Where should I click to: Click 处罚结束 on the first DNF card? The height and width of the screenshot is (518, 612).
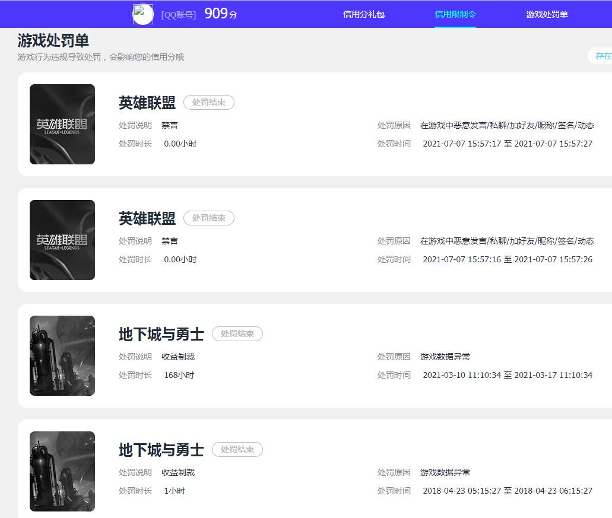click(x=237, y=333)
